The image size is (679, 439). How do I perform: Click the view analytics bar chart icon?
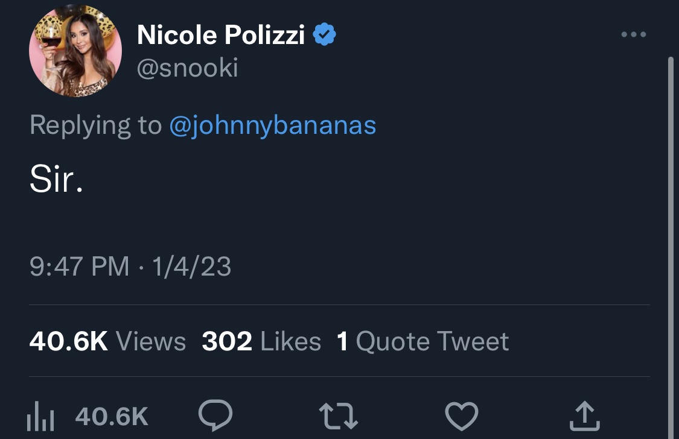[x=40, y=416]
